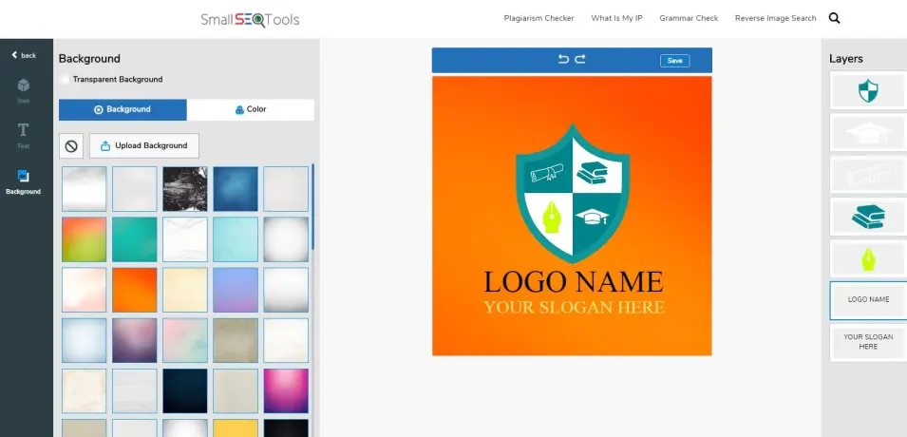907x437 pixels.
Task: Click the SmallSEOTools logo
Action: point(250,20)
